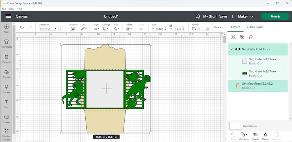Viewport: 292px width, 142px height.
Task: Click the rotate angle field
Action: [202, 29]
